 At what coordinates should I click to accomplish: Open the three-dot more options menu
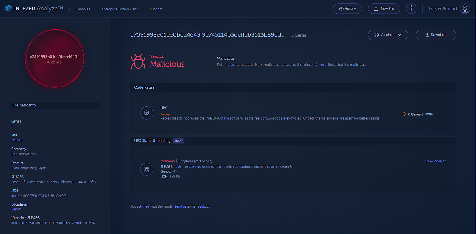coord(411,9)
